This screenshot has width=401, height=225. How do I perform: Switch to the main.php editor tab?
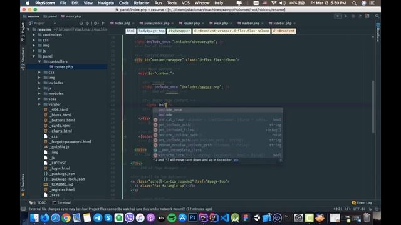pyautogui.click(x=221, y=23)
